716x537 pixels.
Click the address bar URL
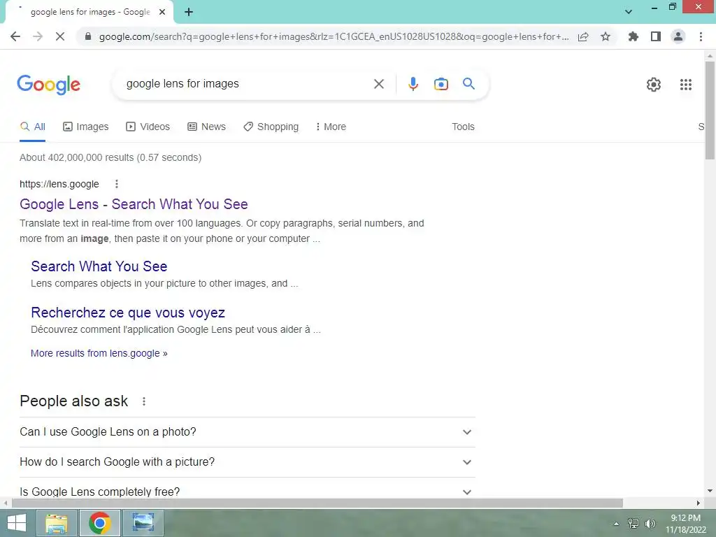tap(334, 36)
